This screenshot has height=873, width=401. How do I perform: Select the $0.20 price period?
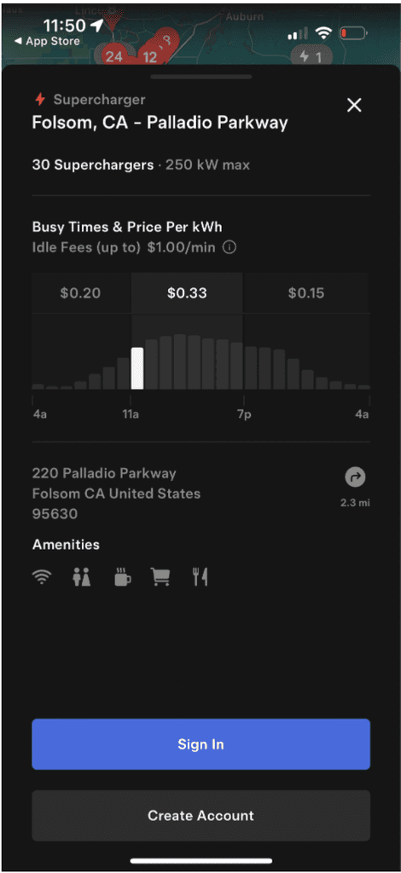(x=81, y=293)
